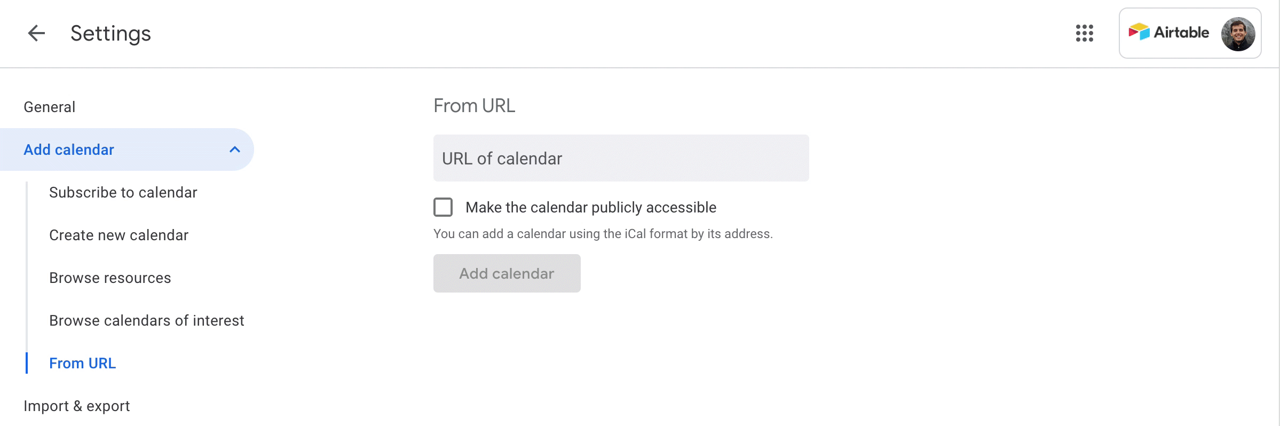Click the Make the calendar publicly accessible label
1280x426 pixels.
(x=591, y=207)
